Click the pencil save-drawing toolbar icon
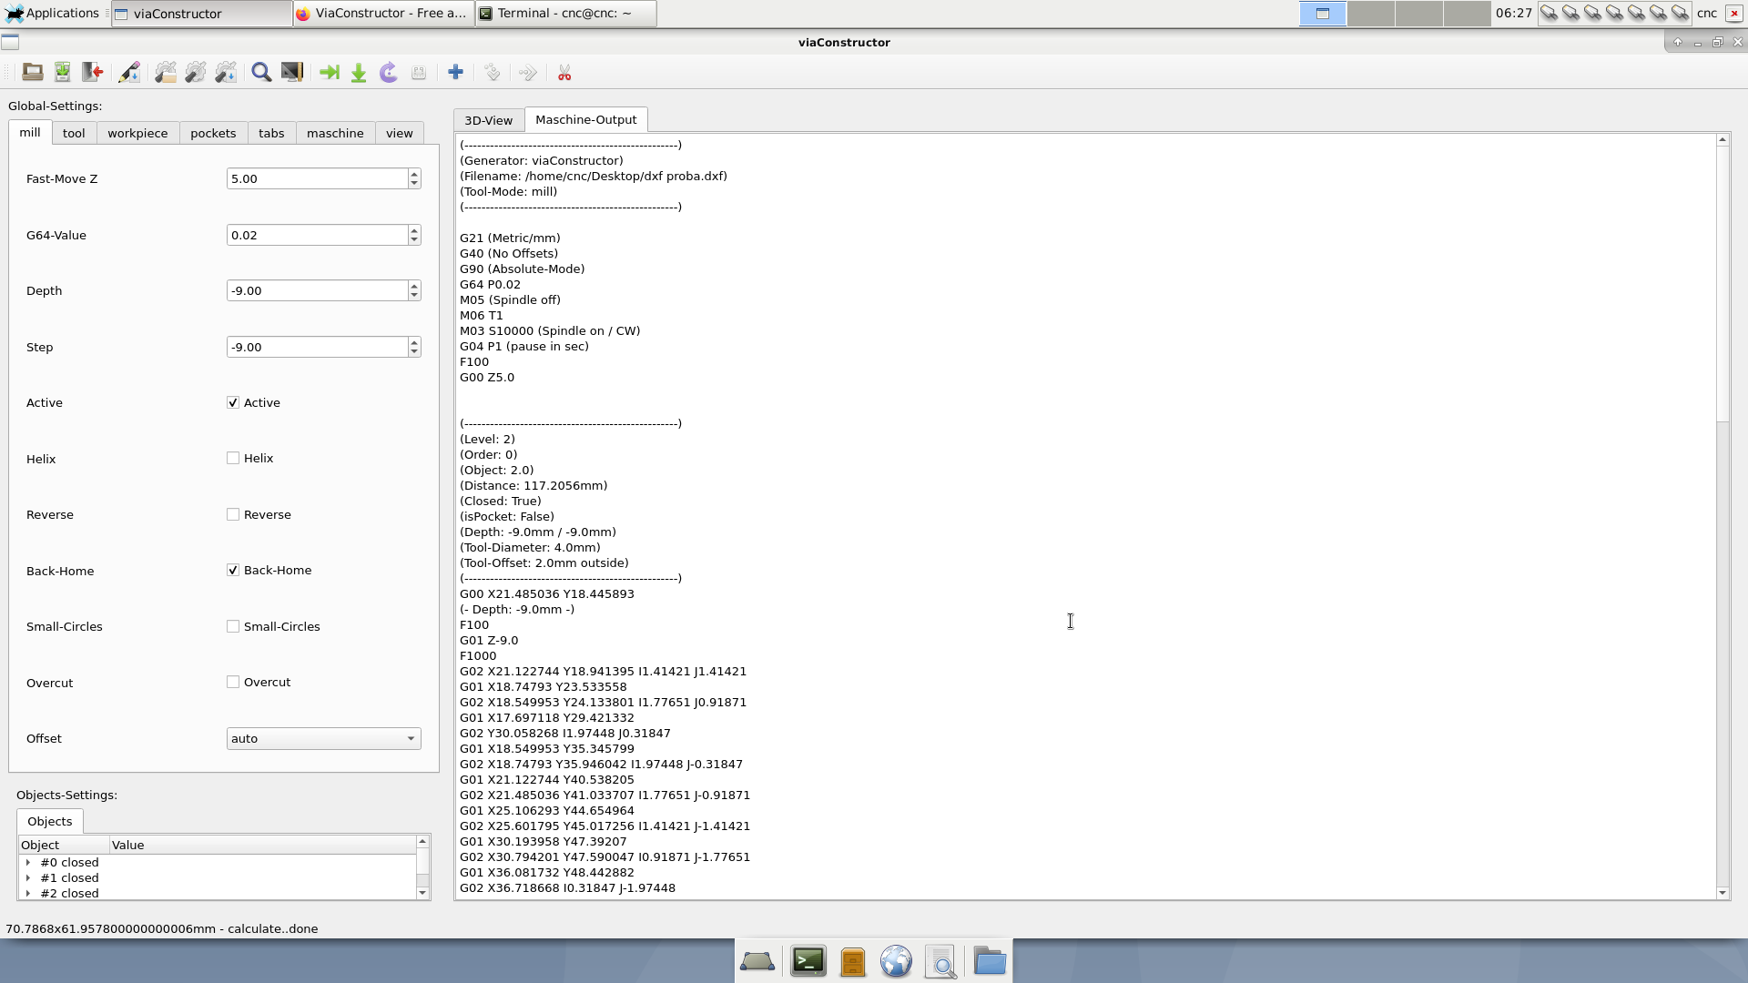The image size is (1748, 983). [129, 73]
